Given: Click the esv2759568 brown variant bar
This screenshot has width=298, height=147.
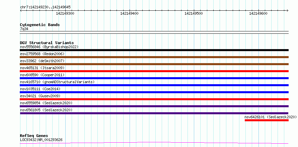Looking at the screenshot, I should (154, 57).
